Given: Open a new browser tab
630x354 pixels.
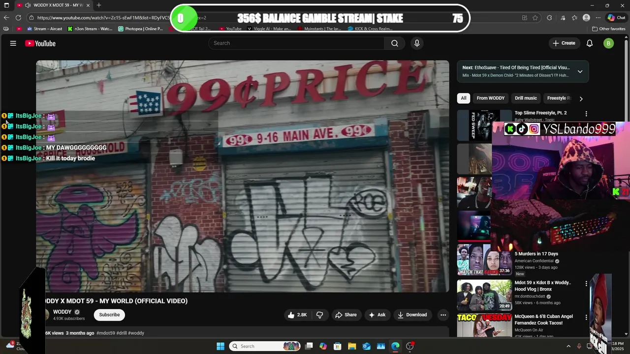Looking at the screenshot, I should click(99, 5).
